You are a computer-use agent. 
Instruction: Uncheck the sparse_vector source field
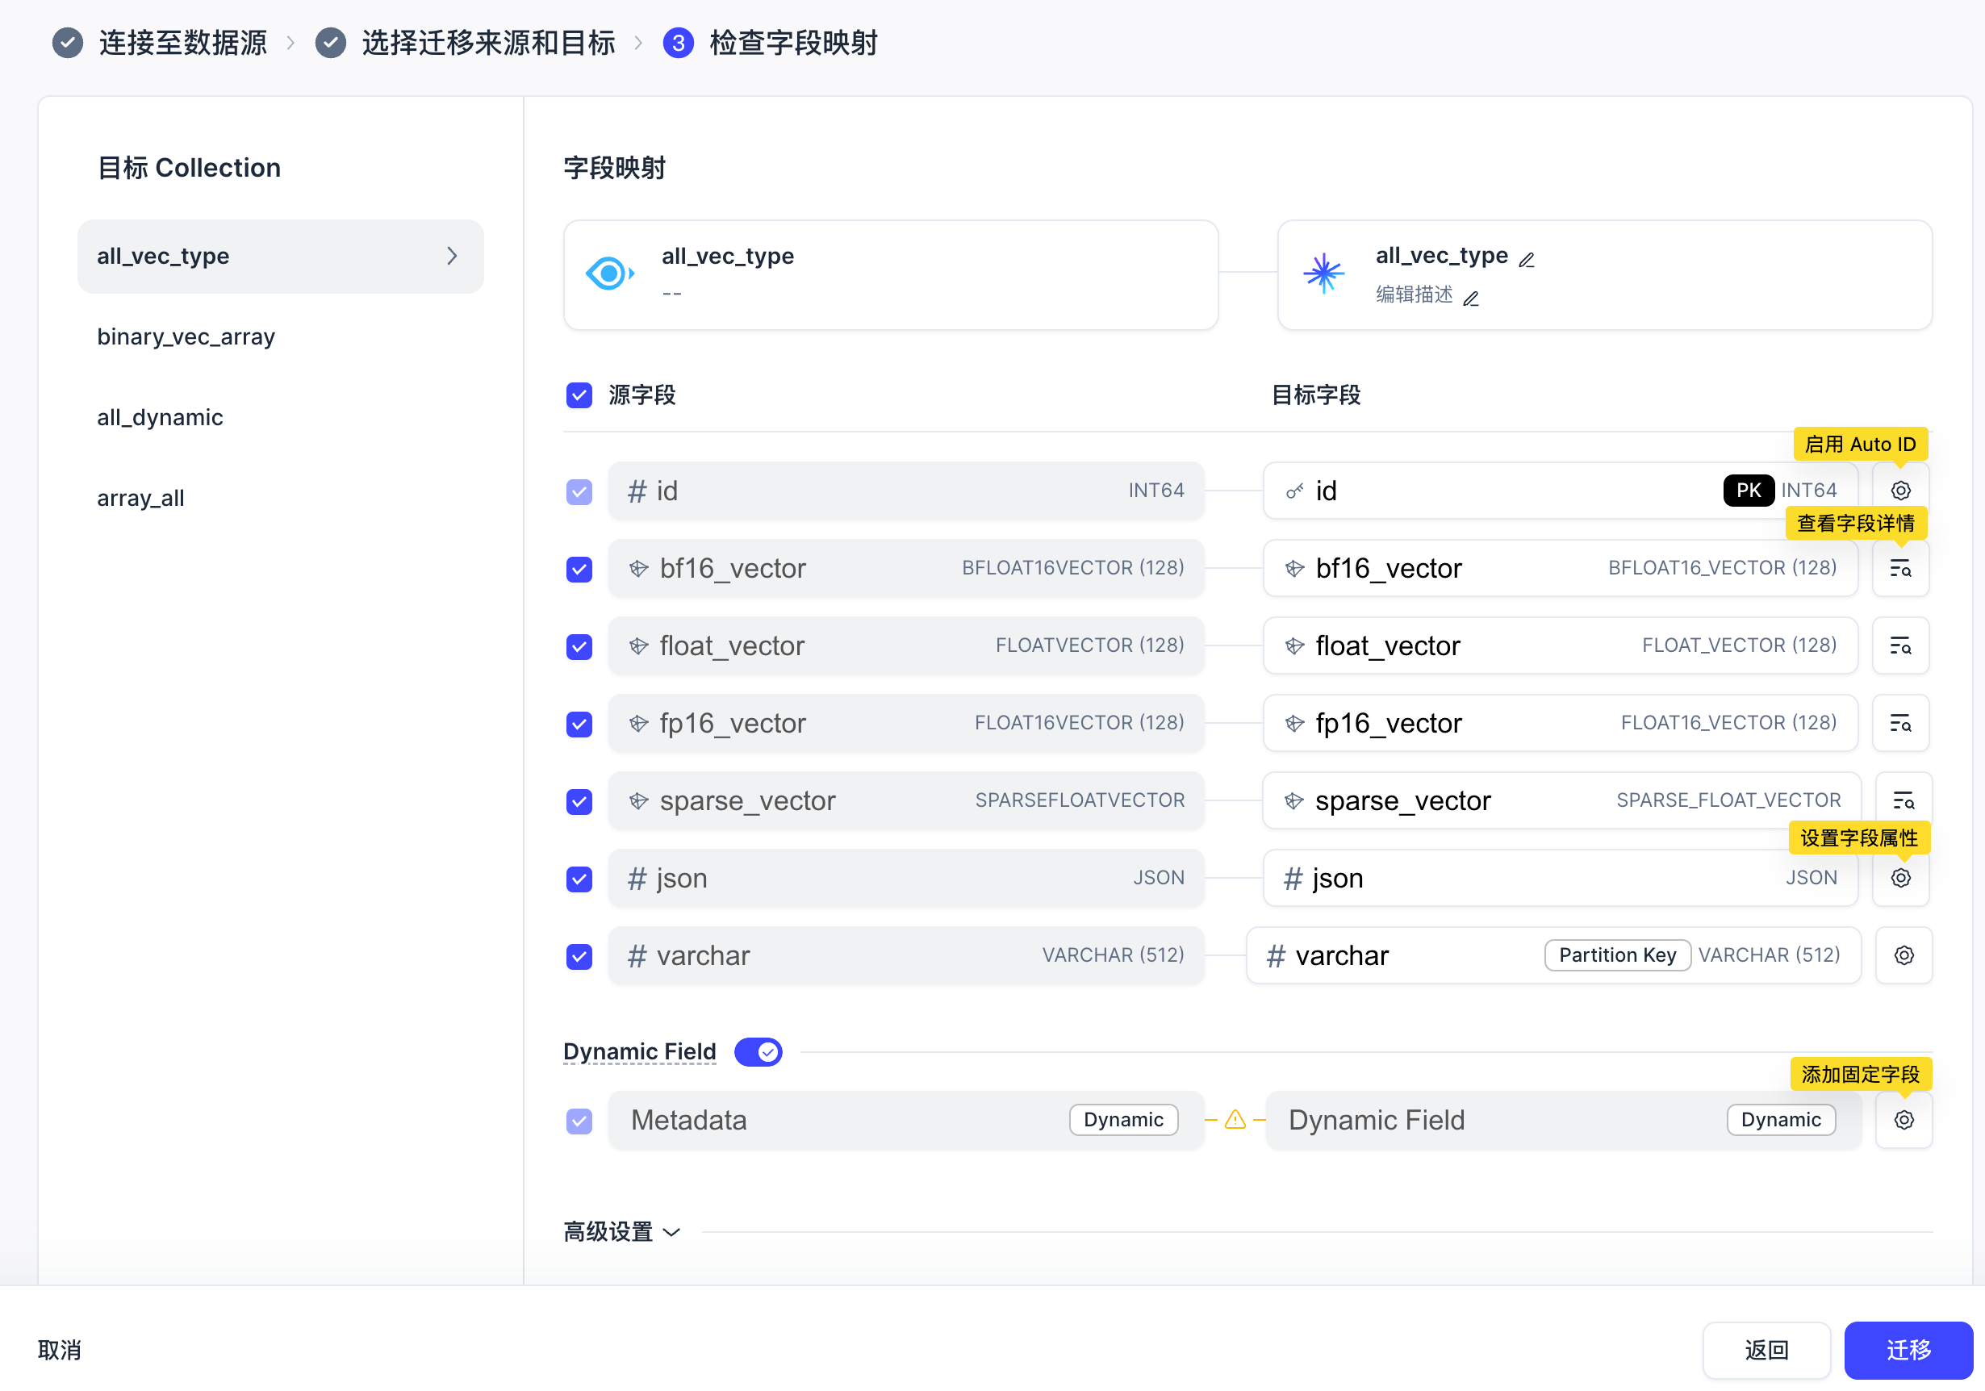click(x=579, y=801)
